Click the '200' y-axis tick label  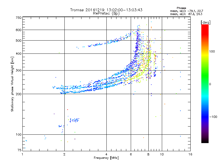pos(18,94)
